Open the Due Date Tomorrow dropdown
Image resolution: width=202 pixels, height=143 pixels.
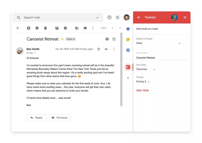[146, 69]
